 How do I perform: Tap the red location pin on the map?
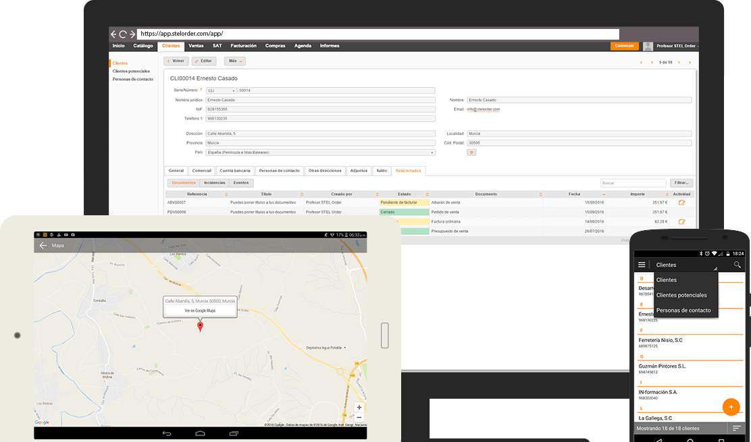click(x=200, y=327)
